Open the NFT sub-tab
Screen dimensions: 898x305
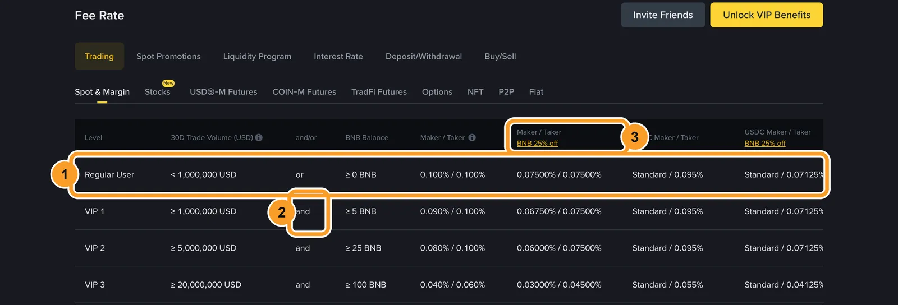point(475,92)
